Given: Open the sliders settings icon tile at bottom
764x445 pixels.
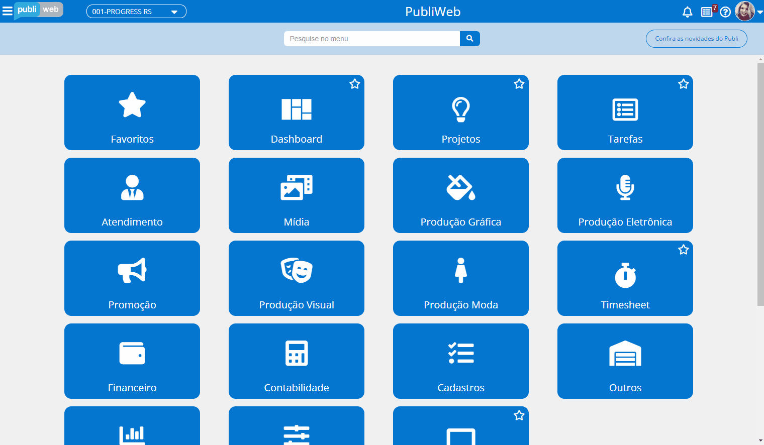Looking at the screenshot, I should pyautogui.click(x=297, y=435).
